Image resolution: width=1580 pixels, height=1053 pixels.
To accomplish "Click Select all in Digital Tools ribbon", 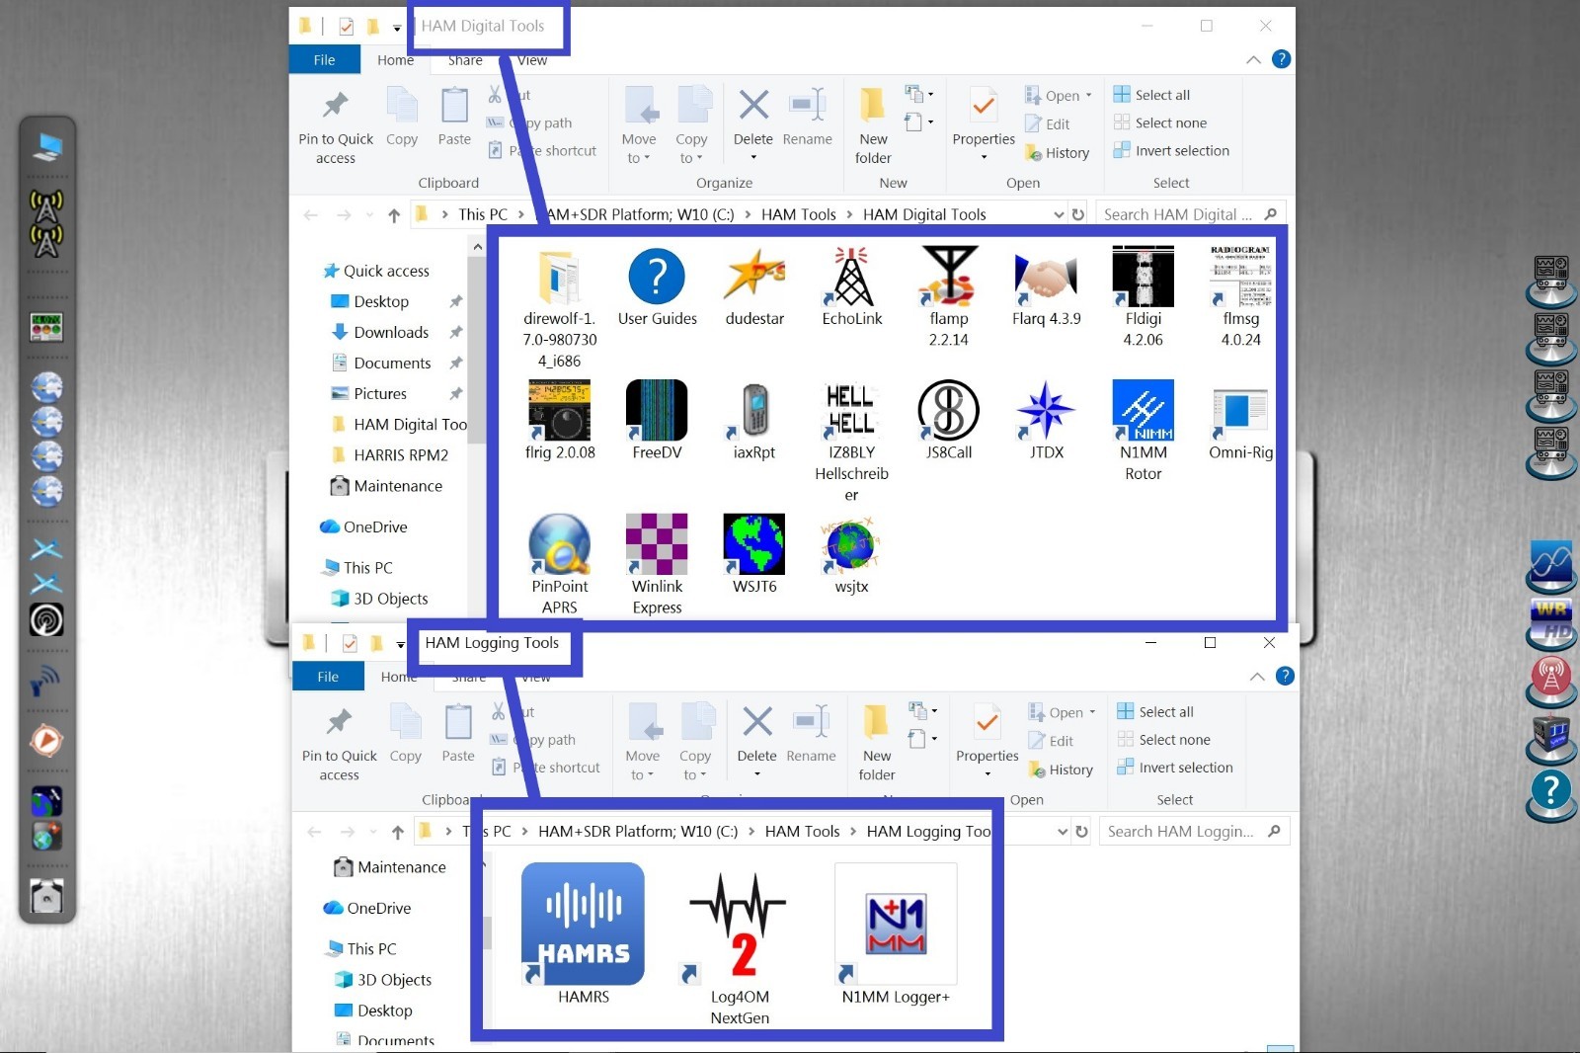I will point(1161,95).
